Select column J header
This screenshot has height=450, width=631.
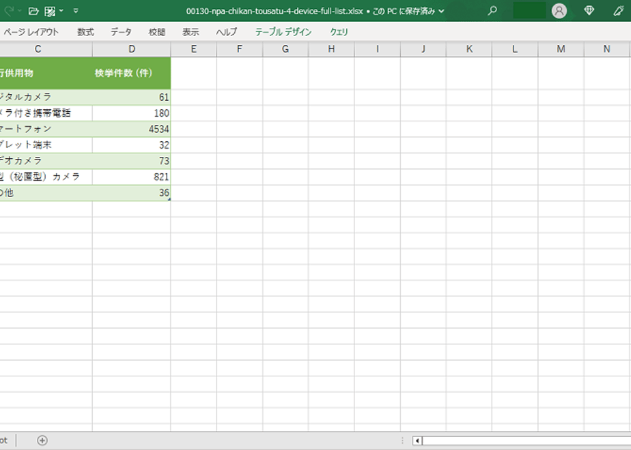(x=423, y=49)
